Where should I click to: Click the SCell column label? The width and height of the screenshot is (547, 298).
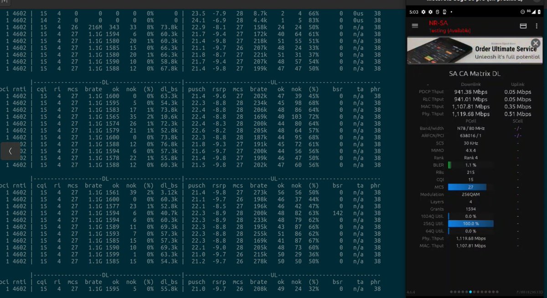(517, 121)
